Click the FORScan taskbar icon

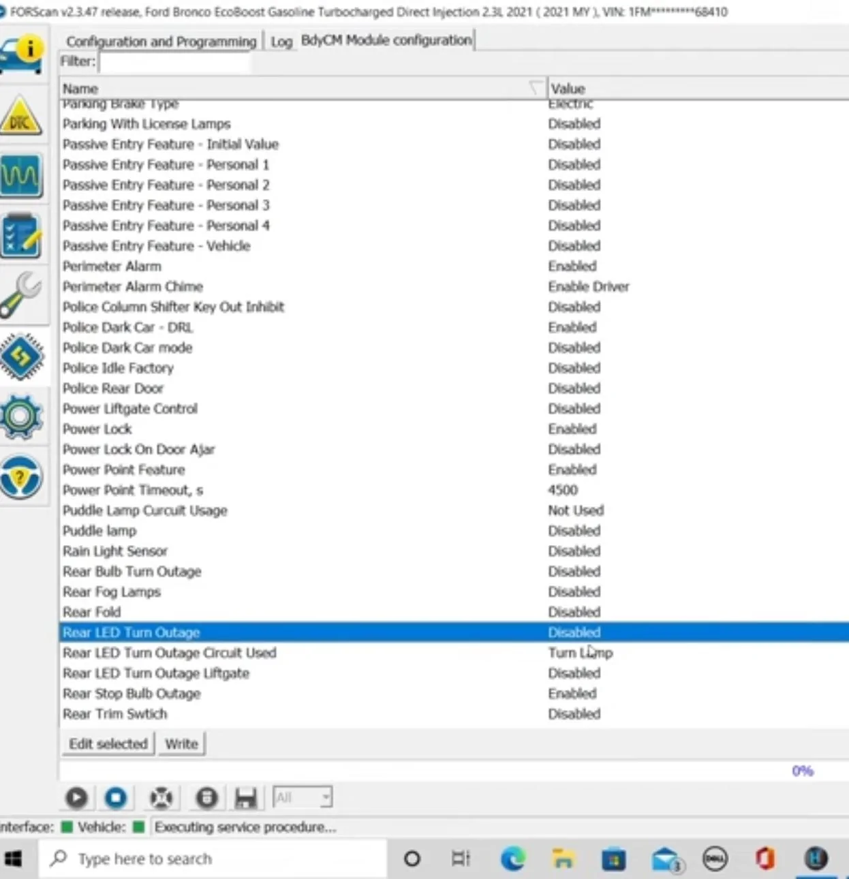click(816, 859)
